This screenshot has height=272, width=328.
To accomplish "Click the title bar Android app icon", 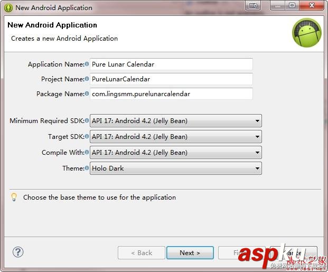I will (8, 8).
